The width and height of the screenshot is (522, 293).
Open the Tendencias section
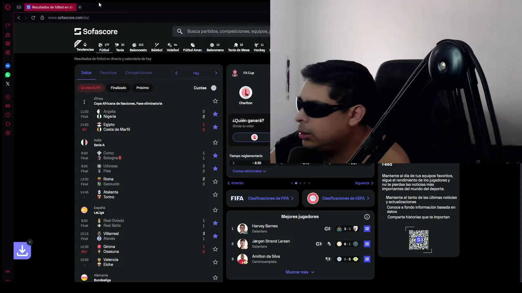tap(85, 47)
